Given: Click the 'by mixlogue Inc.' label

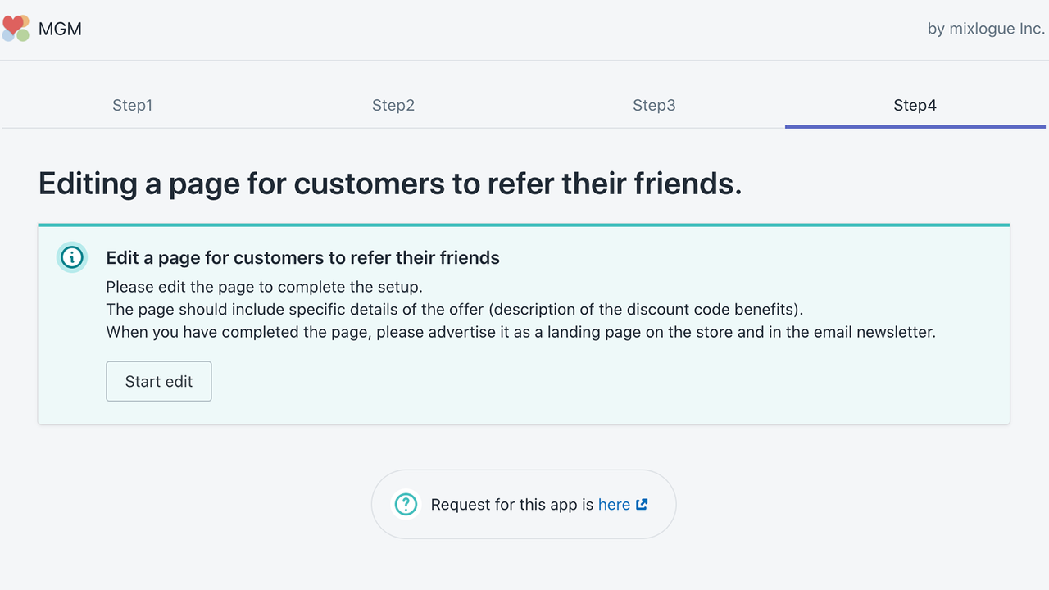Looking at the screenshot, I should point(986,29).
